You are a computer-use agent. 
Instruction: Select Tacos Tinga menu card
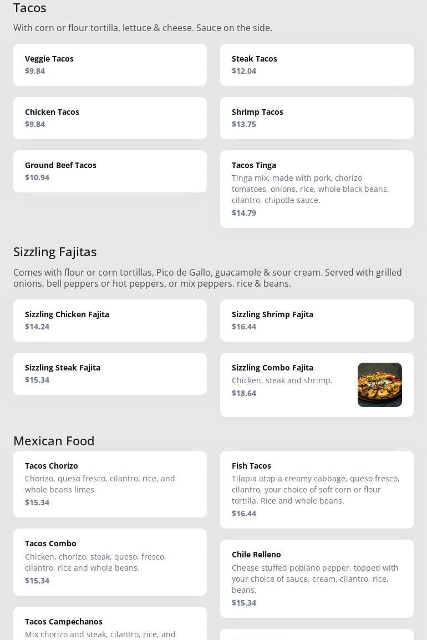point(317,189)
